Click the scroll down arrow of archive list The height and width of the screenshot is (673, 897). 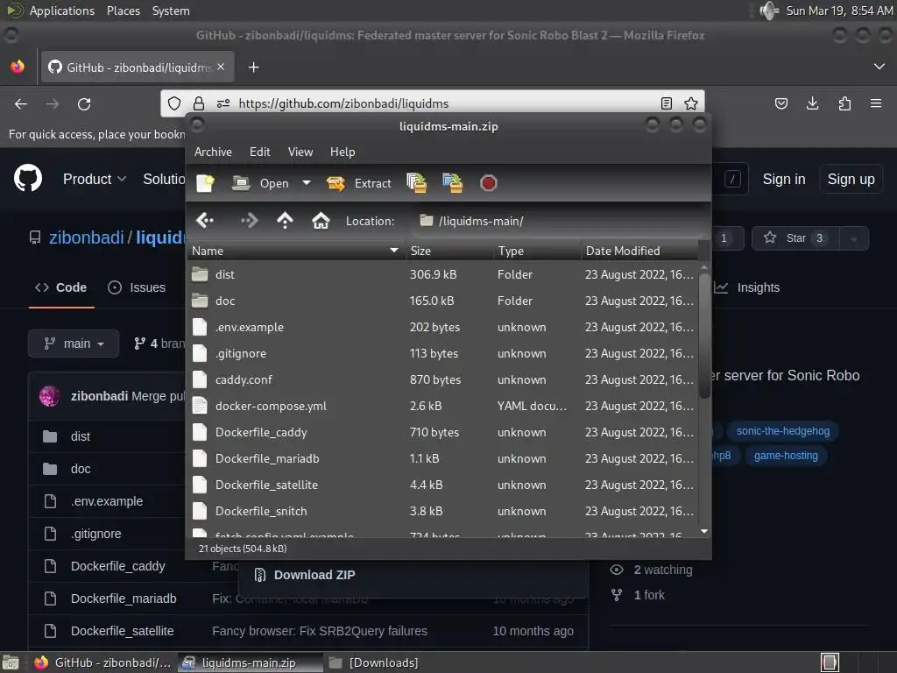(704, 532)
